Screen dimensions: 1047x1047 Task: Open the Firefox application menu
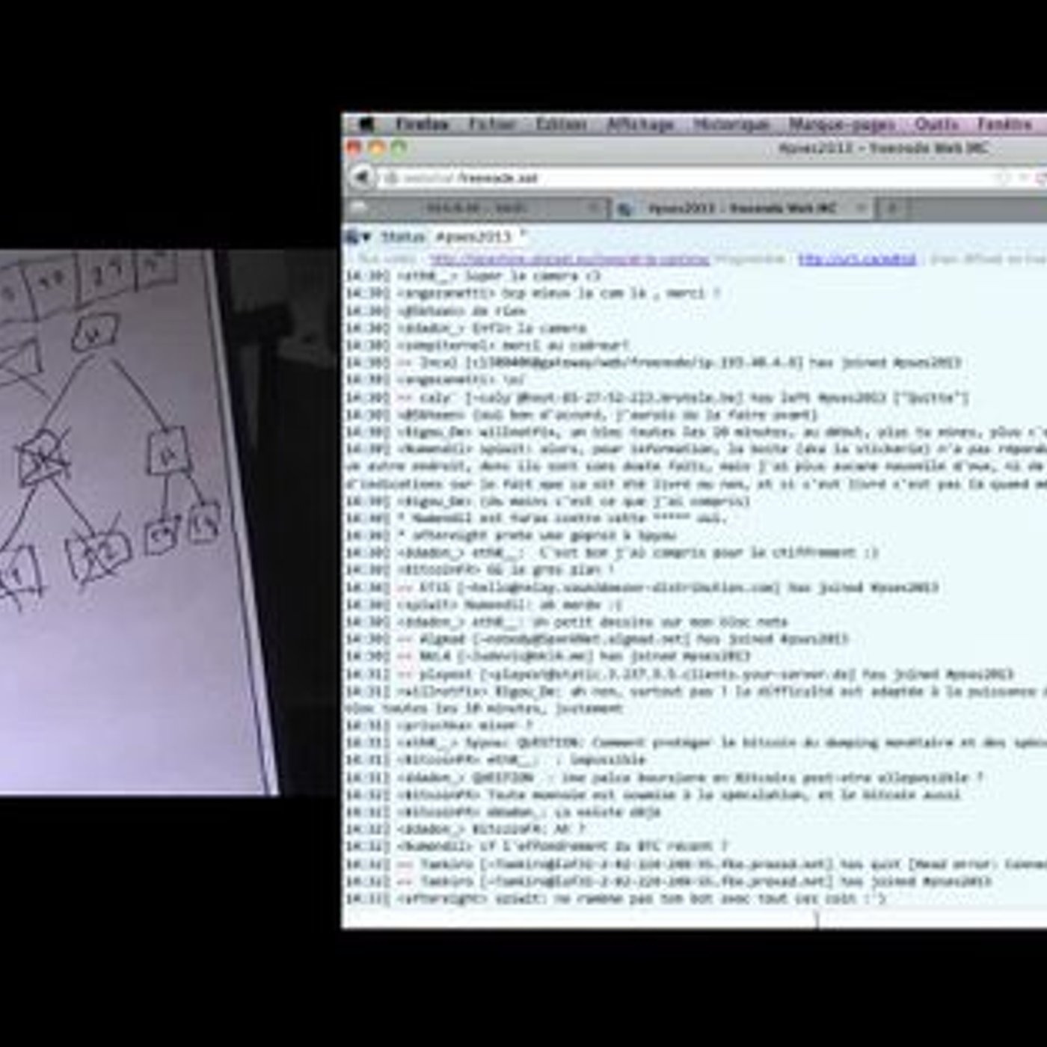click(x=423, y=124)
